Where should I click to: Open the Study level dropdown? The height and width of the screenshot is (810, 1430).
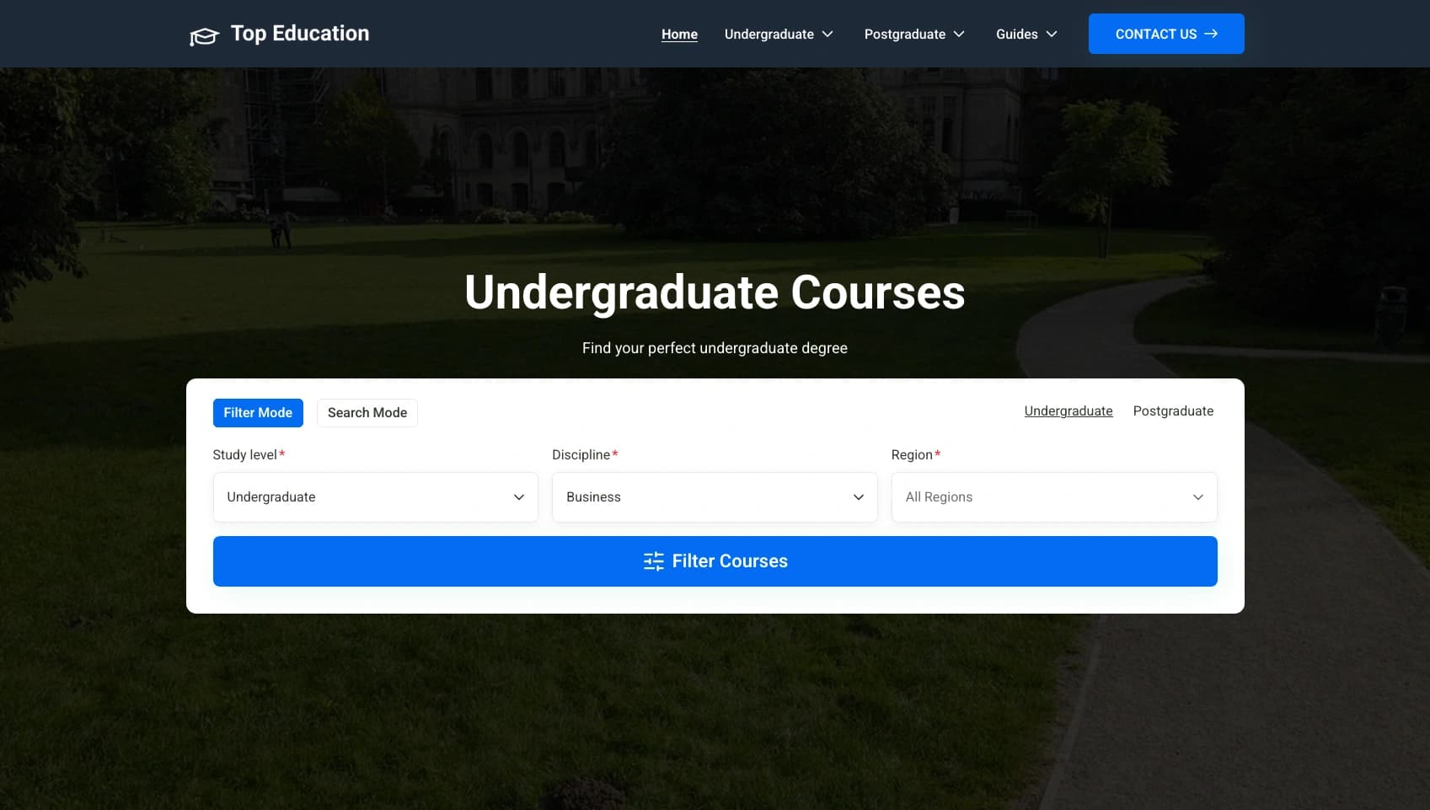point(375,496)
